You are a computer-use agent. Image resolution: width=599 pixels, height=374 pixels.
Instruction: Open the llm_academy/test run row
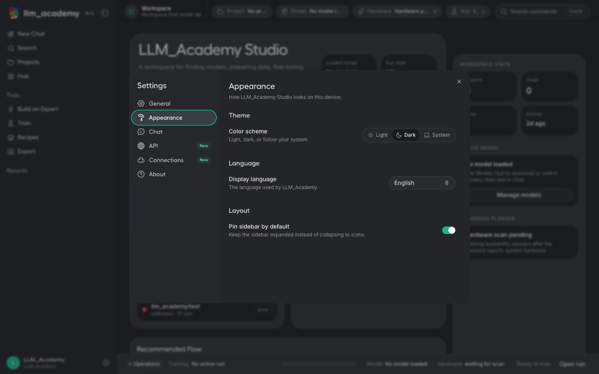tap(207, 310)
